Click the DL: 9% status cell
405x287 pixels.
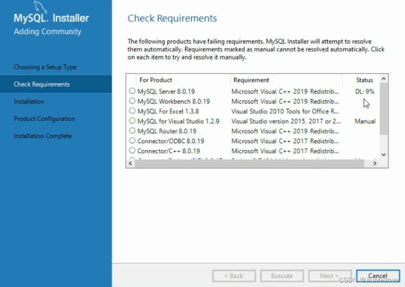pos(364,92)
